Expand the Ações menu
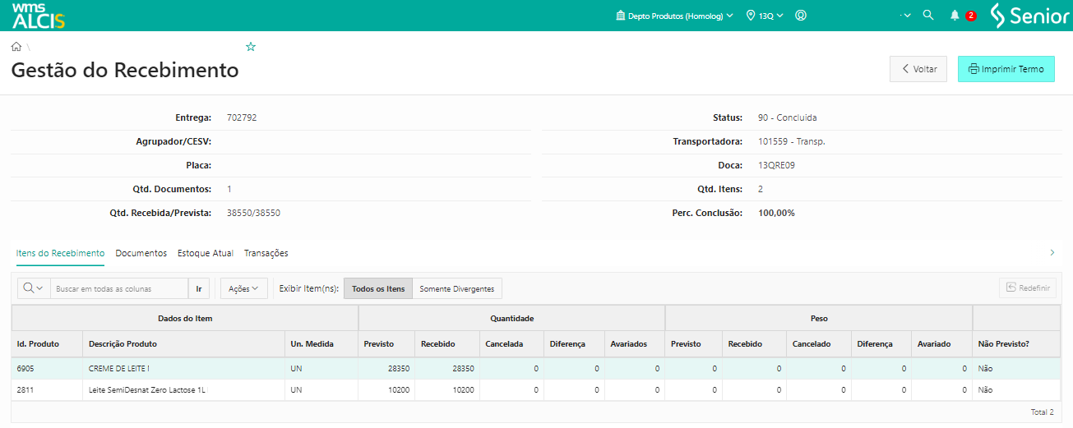 click(243, 288)
